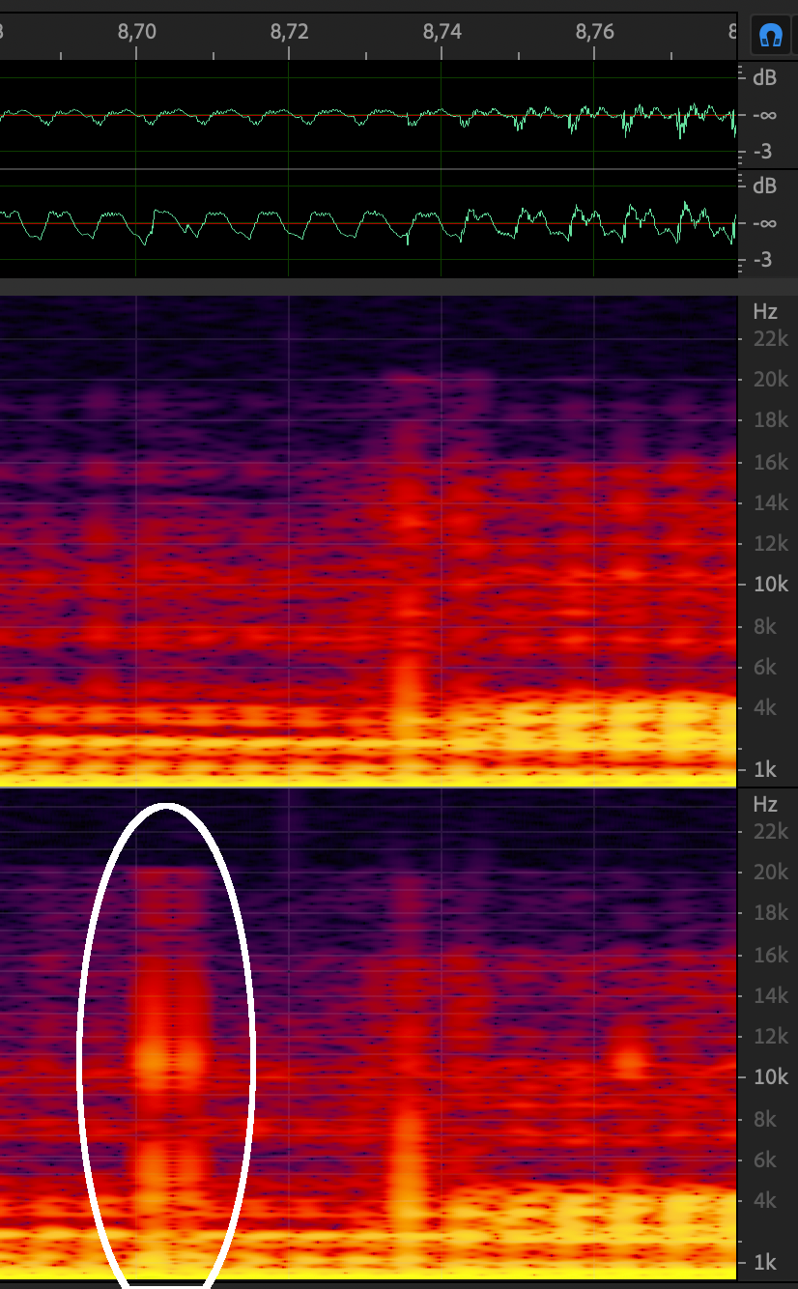The width and height of the screenshot is (798, 1289).
Task: Click the Hz label of upper spectrogram
Action: [x=764, y=311]
